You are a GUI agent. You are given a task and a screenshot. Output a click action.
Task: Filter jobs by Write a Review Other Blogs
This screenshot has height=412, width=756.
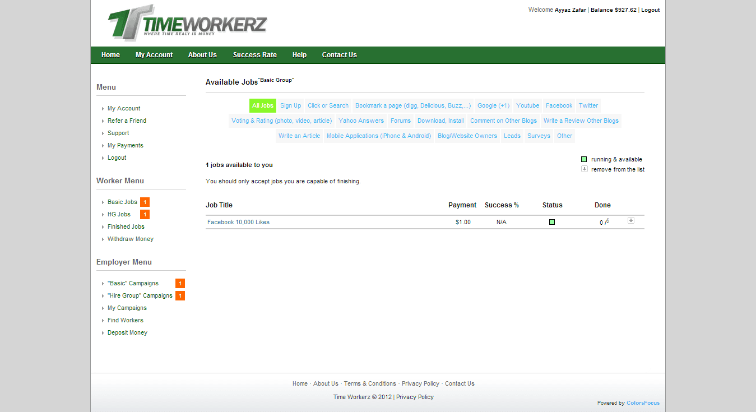pos(581,121)
